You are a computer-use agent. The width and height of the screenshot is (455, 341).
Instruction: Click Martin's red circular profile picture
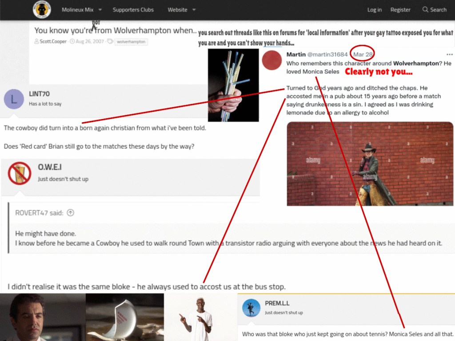coord(272,60)
